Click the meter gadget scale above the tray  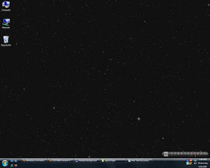(x=185, y=154)
